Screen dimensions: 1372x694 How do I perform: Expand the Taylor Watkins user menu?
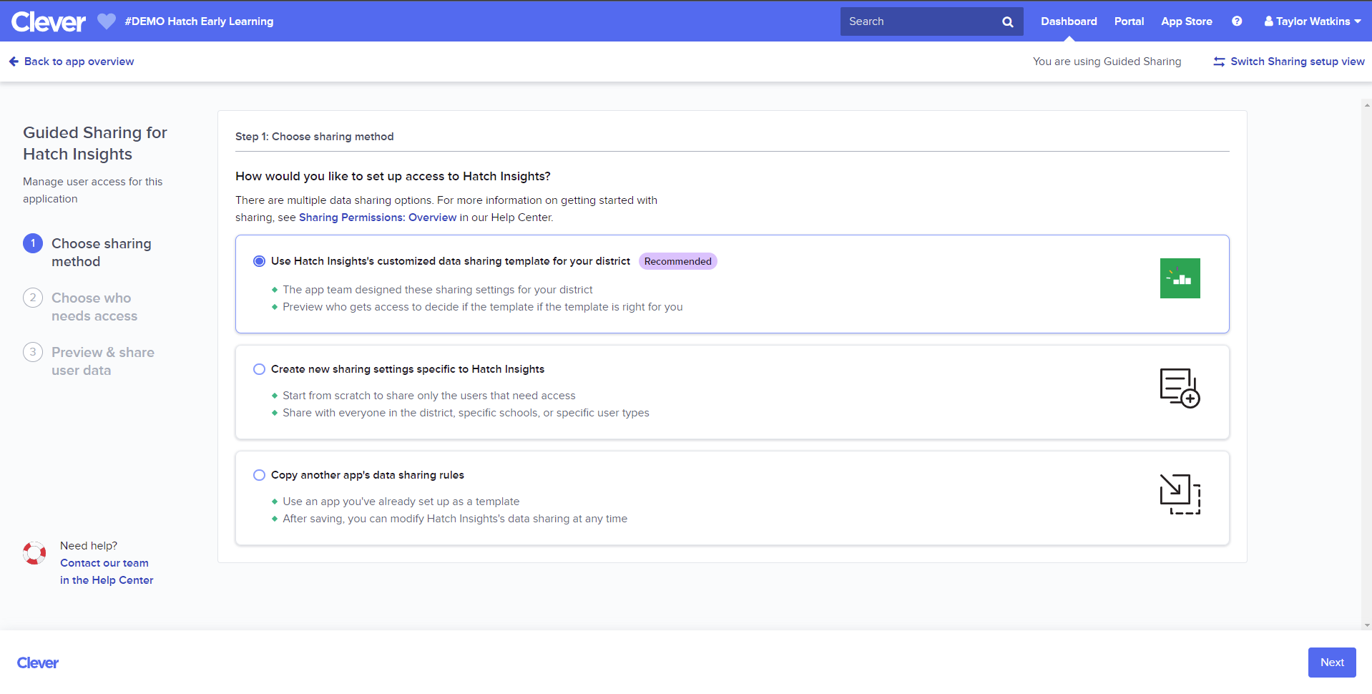pyautogui.click(x=1312, y=21)
